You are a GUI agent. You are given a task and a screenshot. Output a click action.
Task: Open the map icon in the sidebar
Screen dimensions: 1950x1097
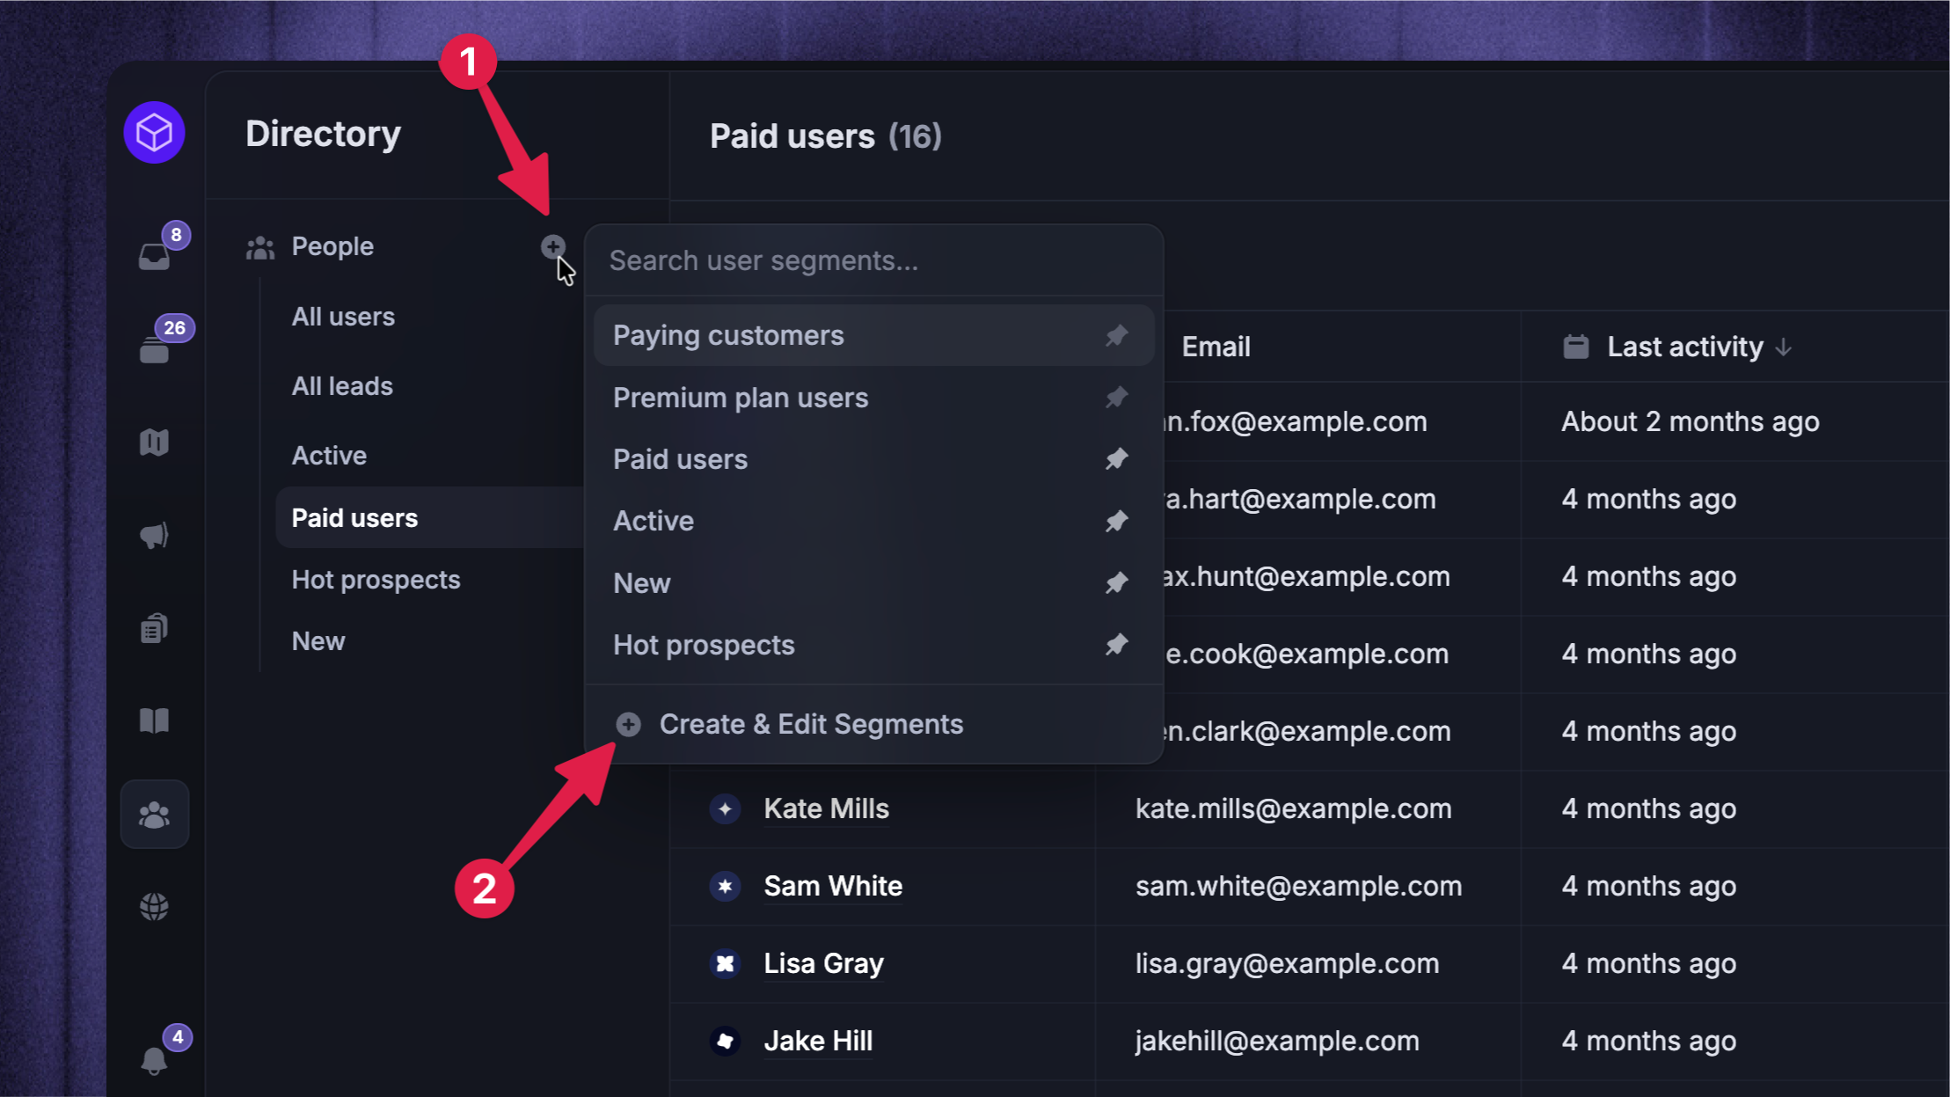[x=155, y=442]
